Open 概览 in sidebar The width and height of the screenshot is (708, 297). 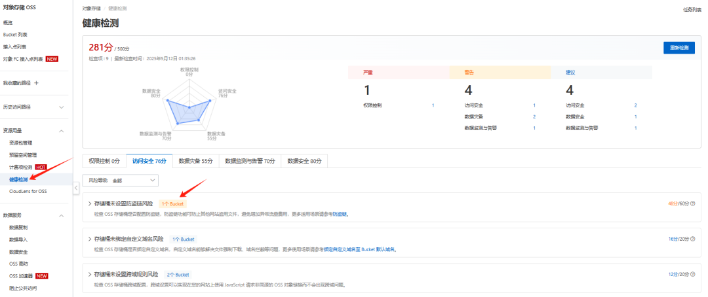(x=8, y=22)
